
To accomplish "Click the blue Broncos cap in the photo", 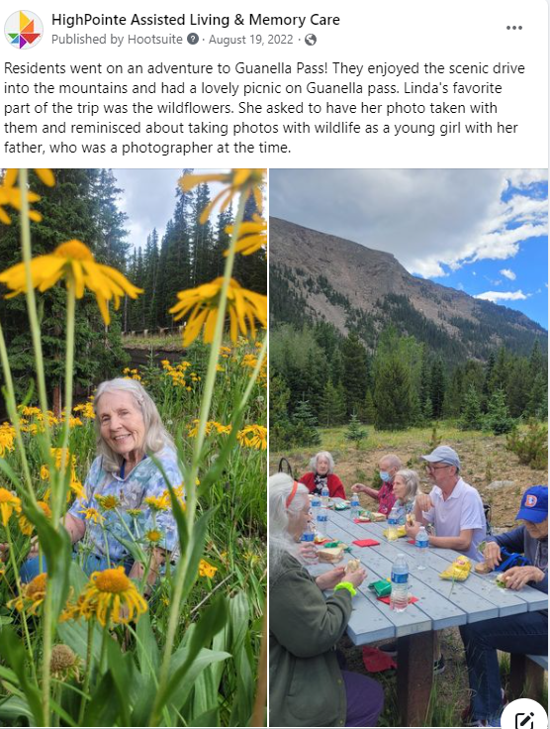I will [x=532, y=504].
